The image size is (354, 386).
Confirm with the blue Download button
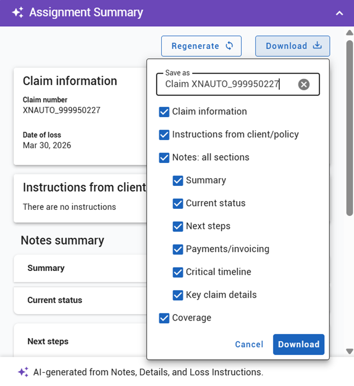[x=298, y=344]
